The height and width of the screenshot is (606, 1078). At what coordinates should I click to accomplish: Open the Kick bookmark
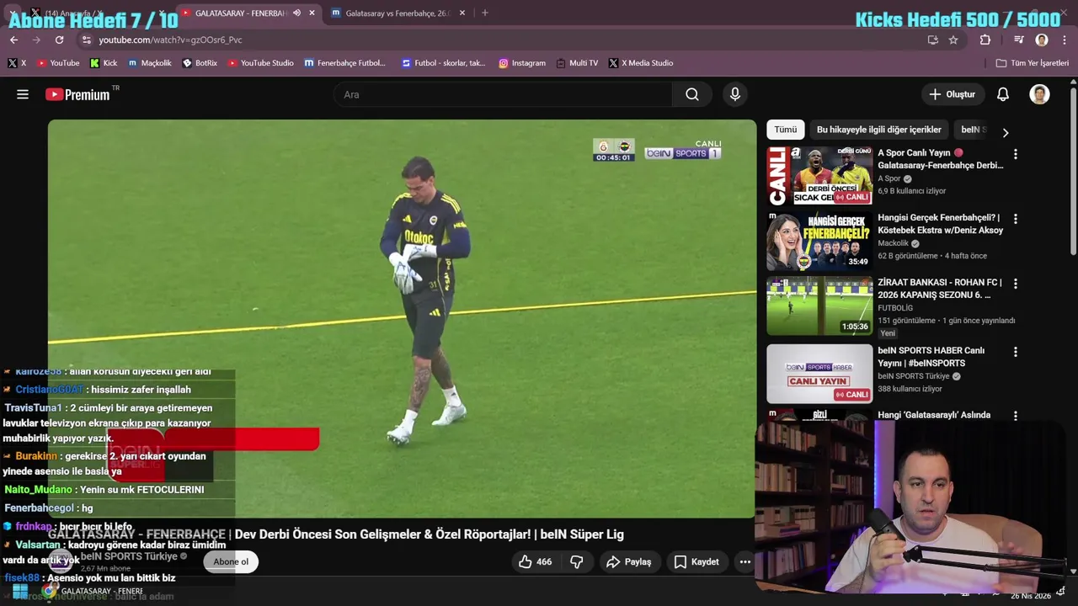104,63
